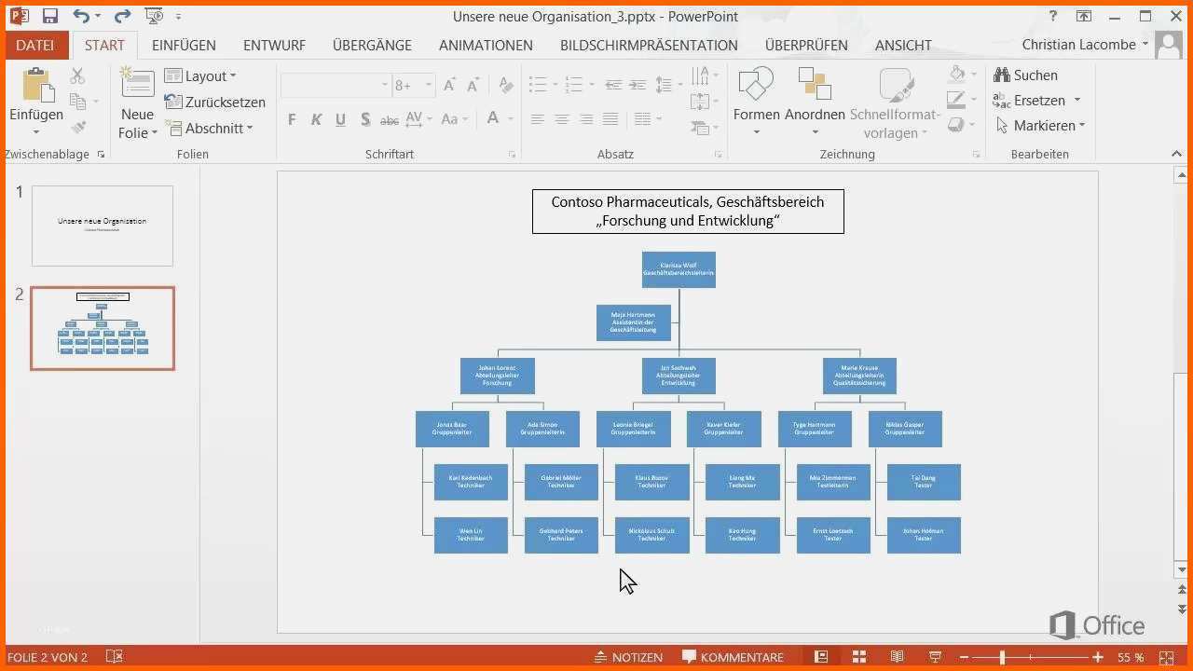The height and width of the screenshot is (671, 1193).
Task: Open the Absatz dialog launcher
Action: click(718, 155)
